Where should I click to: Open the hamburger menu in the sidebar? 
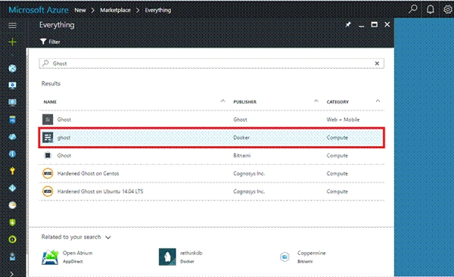12,26
